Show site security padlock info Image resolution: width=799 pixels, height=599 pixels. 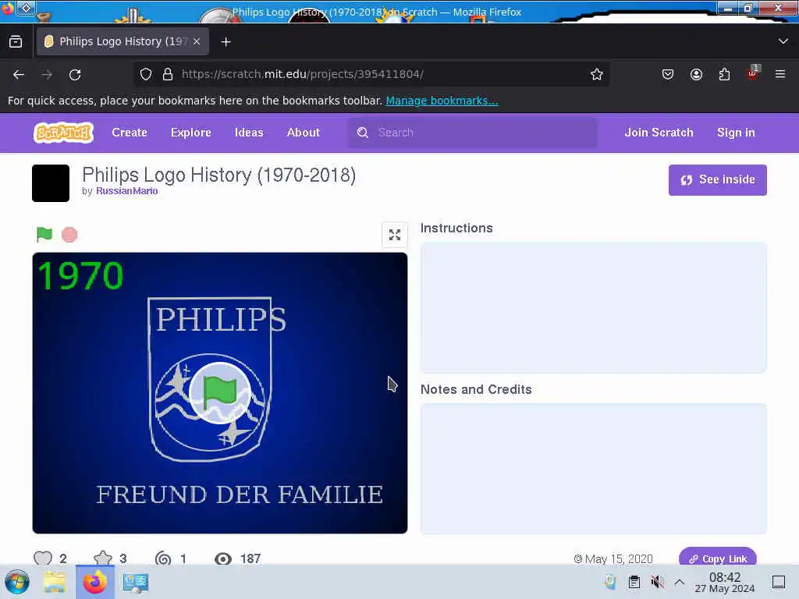click(168, 74)
